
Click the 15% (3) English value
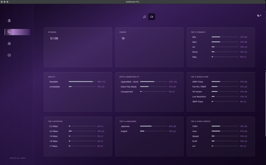pyautogui.click(x=172, y=131)
